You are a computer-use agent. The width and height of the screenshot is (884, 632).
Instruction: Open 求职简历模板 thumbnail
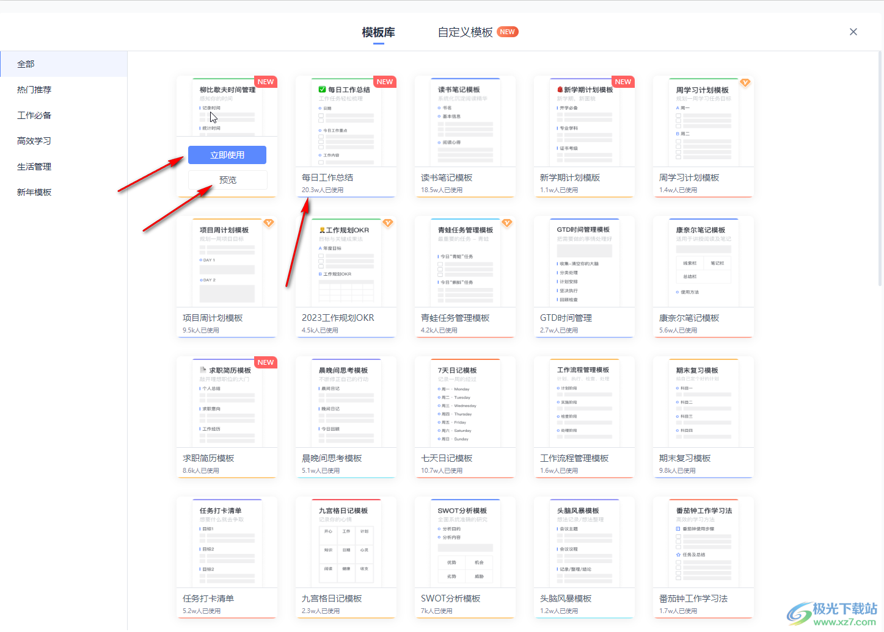[227, 402]
